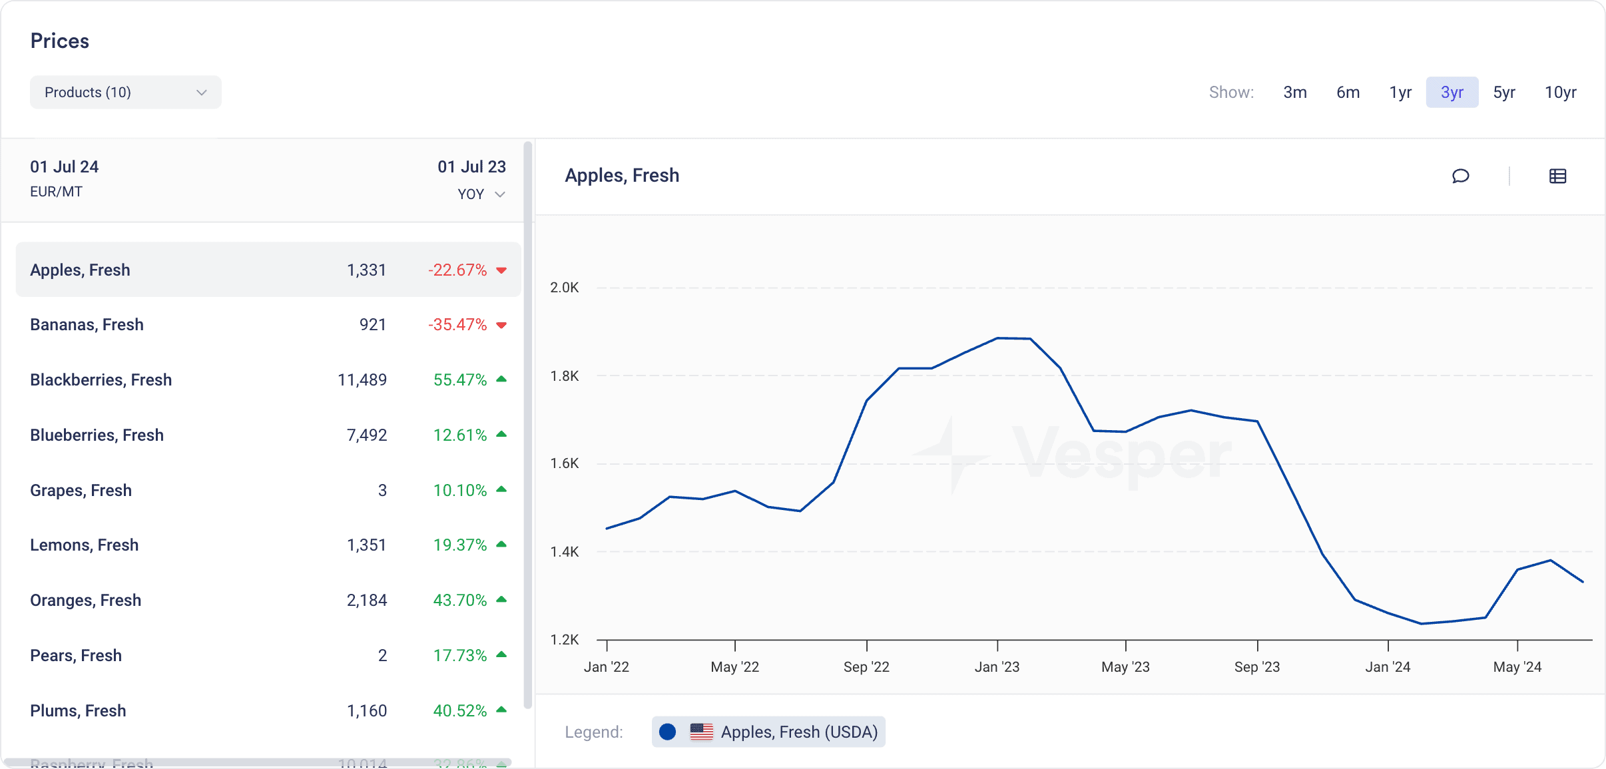Expand the YOY comparison dropdown
The image size is (1606, 769).
point(481,194)
